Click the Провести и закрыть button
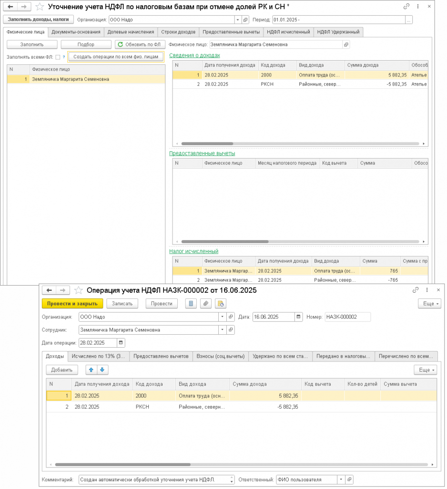Screen dimensions: 447x489 [x=72, y=303]
